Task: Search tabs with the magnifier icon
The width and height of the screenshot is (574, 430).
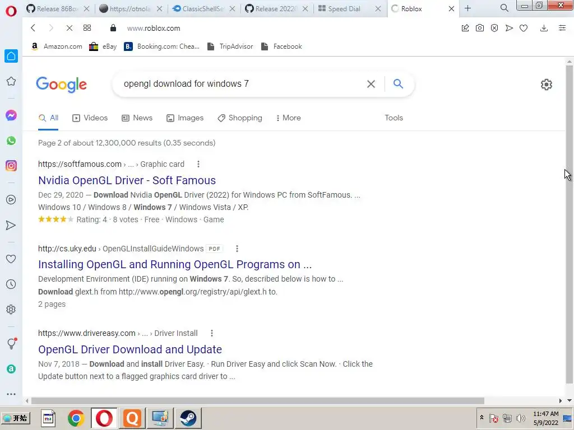Action: click(504, 8)
